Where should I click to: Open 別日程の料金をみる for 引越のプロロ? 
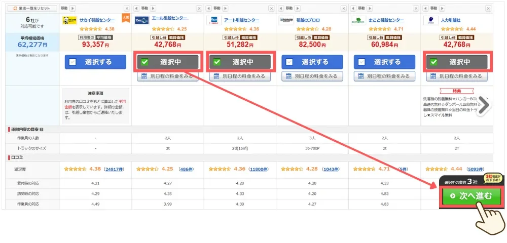pyautogui.click(x=312, y=76)
